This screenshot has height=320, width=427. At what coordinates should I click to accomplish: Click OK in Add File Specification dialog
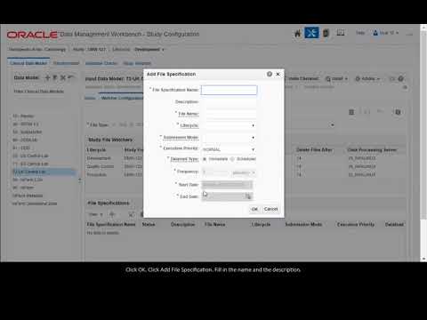[254, 209]
